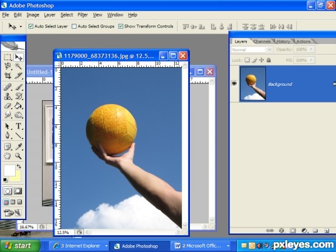Select the Lasso tool

coord(7,66)
